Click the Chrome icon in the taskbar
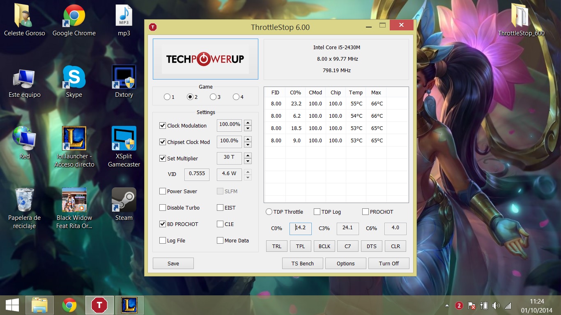Viewport: 561px width, 315px height. (69, 305)
